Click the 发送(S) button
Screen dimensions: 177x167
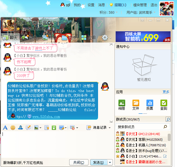99,162
